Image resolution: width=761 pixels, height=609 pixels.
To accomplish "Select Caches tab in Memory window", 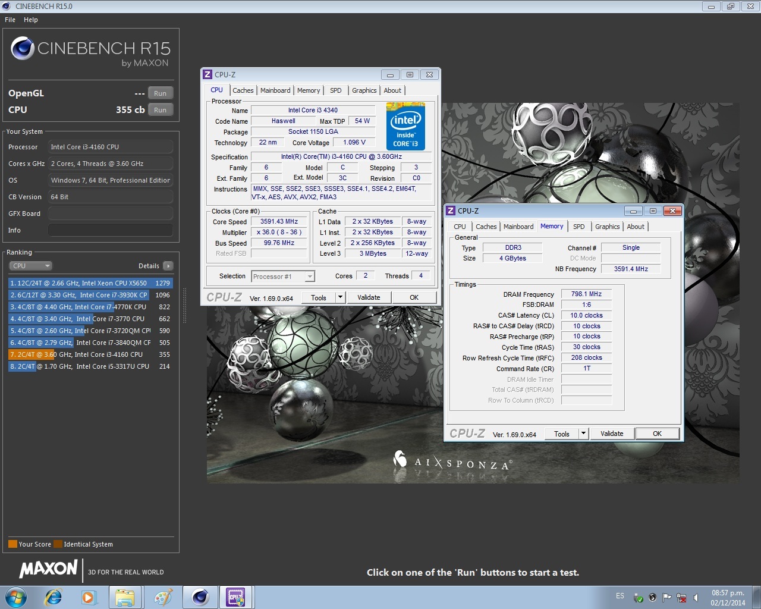I will (486, 227).
